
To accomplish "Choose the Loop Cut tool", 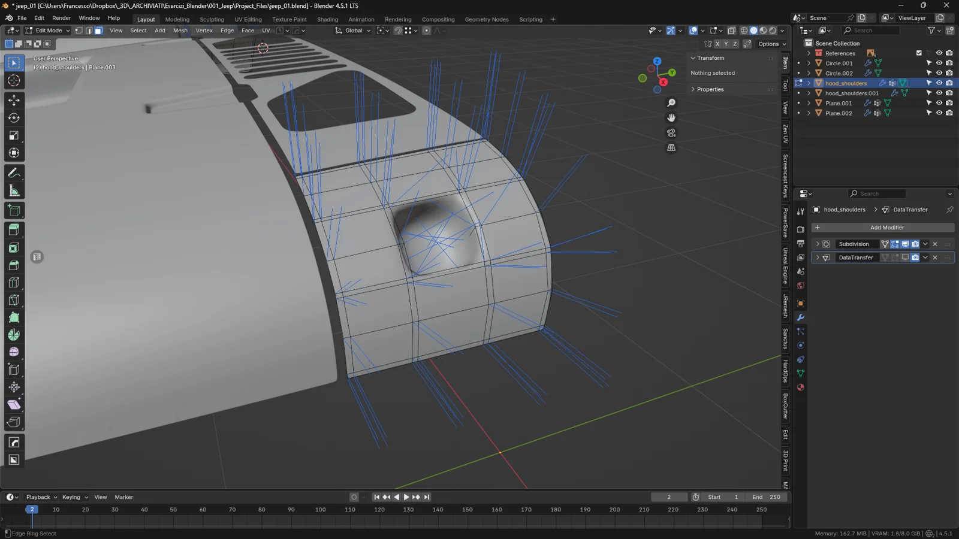I will (14, 283).
